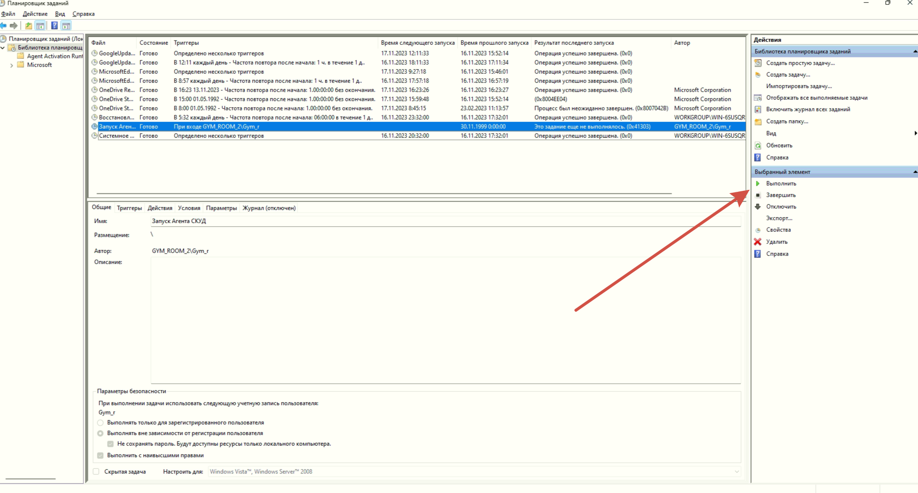Screen dimensions: 918x493
Task: Switch to the Триггеры tab
Action: [x=129, y=208]
